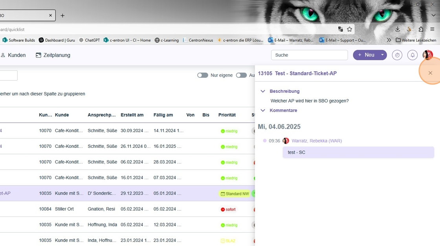440x246 pixels.
Task: Open the browser extensions puzzle icon
Action: coord(421,29)
